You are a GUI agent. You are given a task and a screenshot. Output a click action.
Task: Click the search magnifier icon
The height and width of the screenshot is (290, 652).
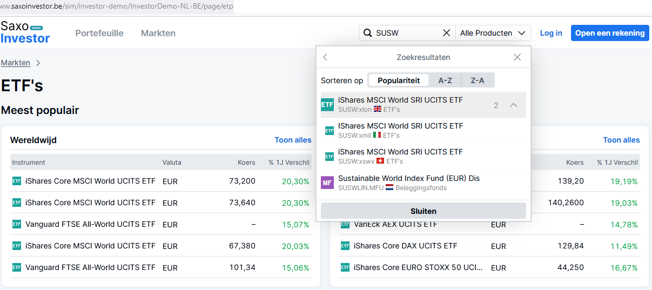point(367,33)
